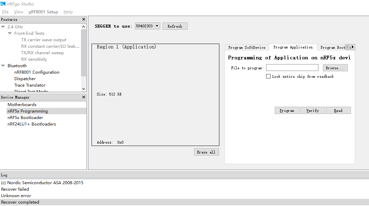Close the Features panel
The height and width of the screenshot is (206, 369).
84,19
